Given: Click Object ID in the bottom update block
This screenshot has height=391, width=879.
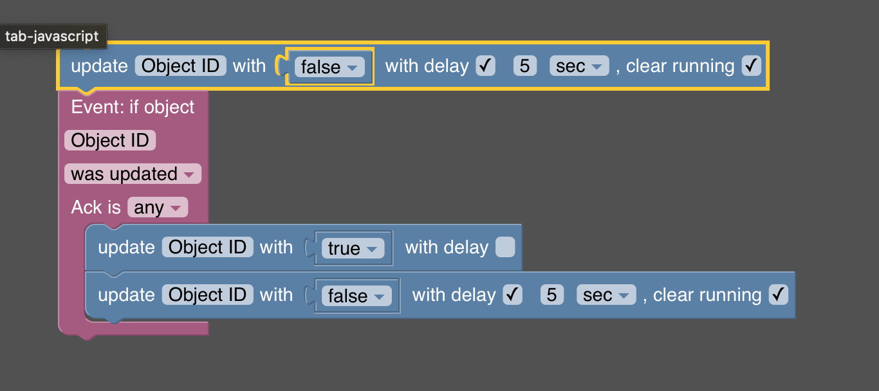Looking at the screenshot, I should coord(207,295).
